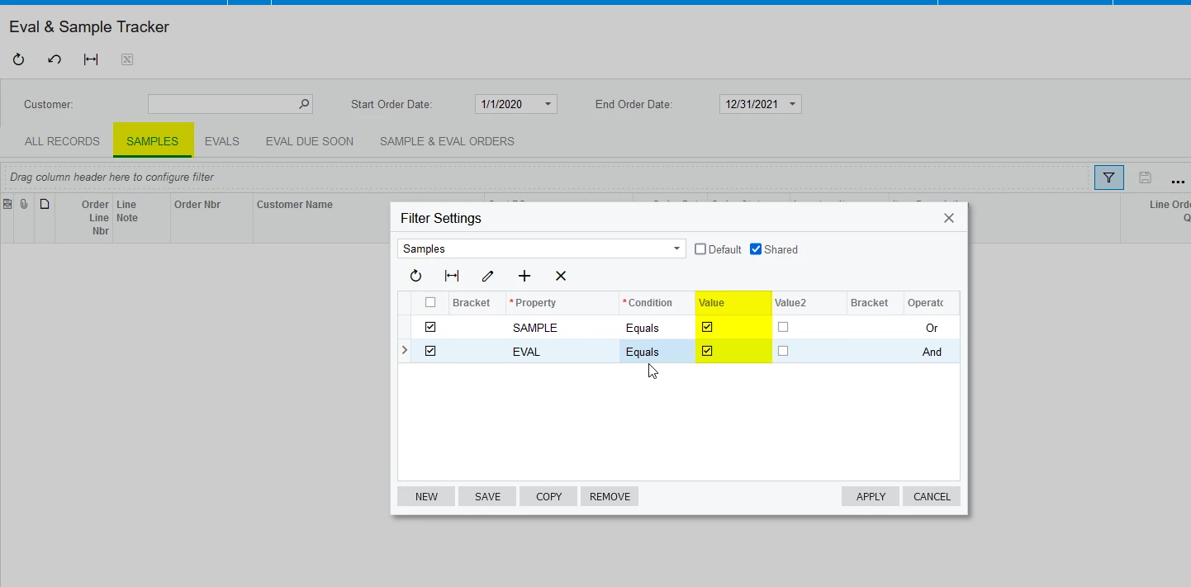
Task: Open the End Order Date picker
Action: (x=790, y=104)
